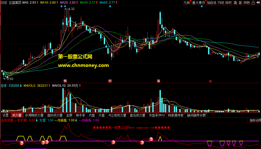Toggle the 窗 window button

240,3
